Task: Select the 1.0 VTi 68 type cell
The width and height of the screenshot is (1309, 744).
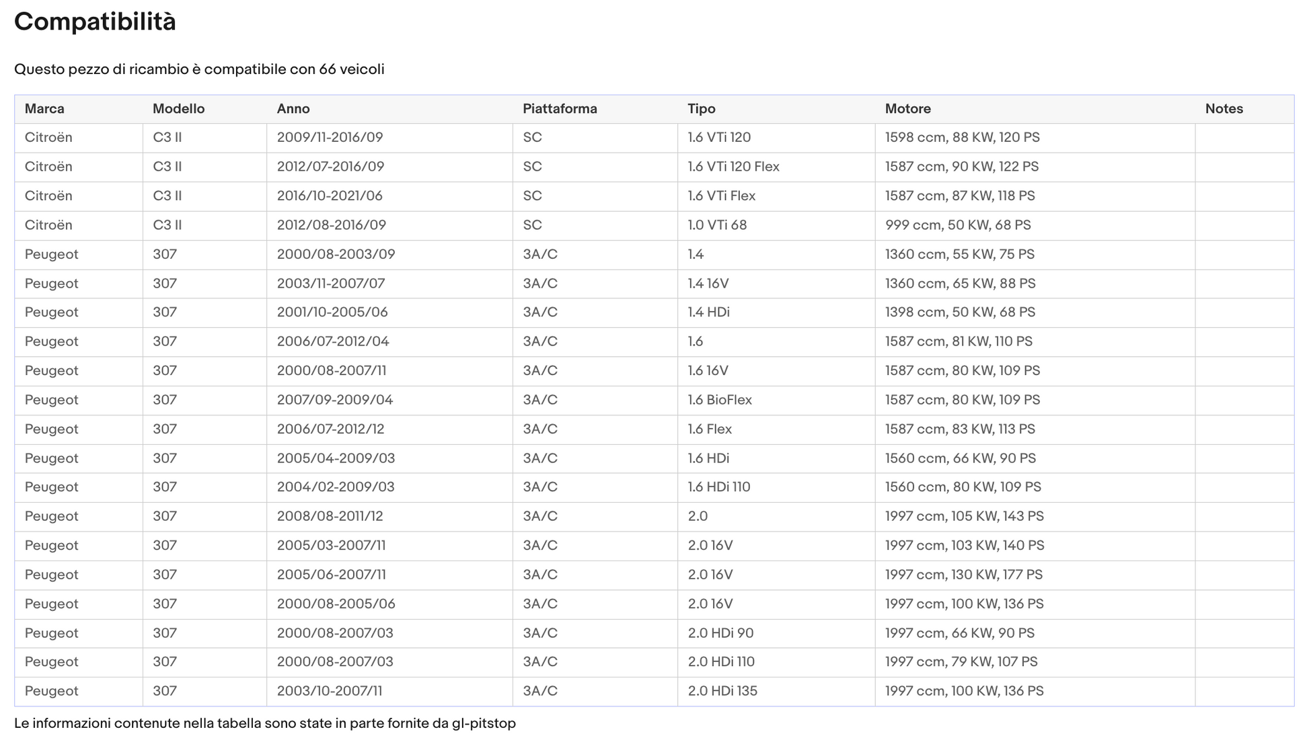Action: (x=776, y=225)
